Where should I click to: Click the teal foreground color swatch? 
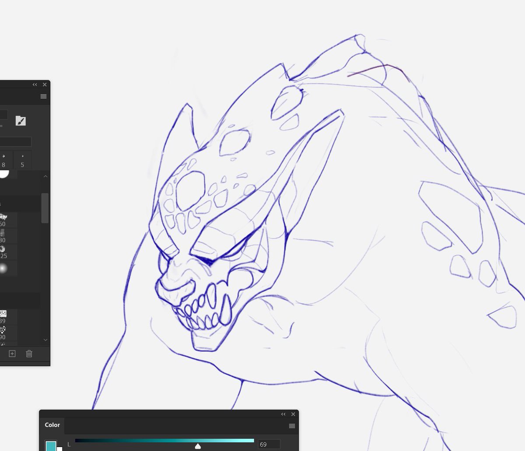coord(51,446)
